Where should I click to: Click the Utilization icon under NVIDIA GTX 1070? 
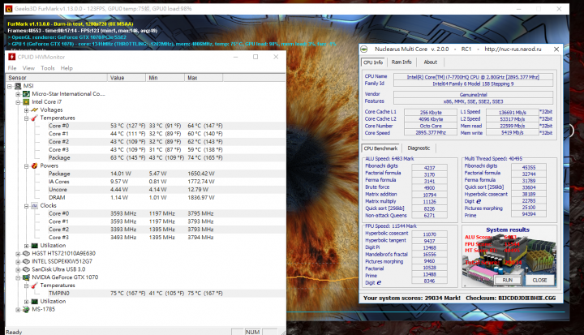34,301
